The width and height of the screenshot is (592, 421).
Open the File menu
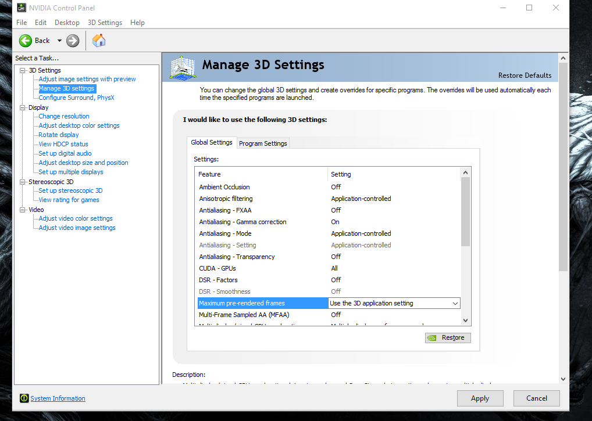tap(22, 23)
